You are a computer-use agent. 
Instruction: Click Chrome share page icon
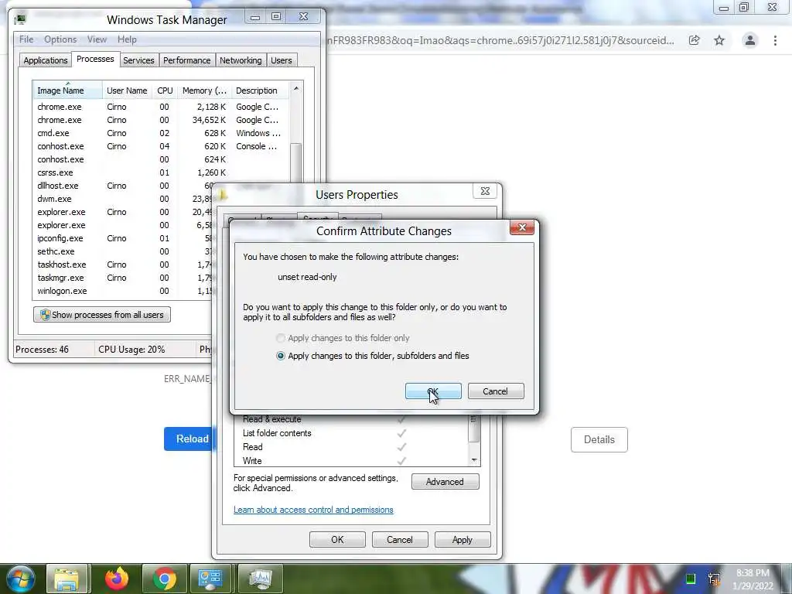coord(695,40)
